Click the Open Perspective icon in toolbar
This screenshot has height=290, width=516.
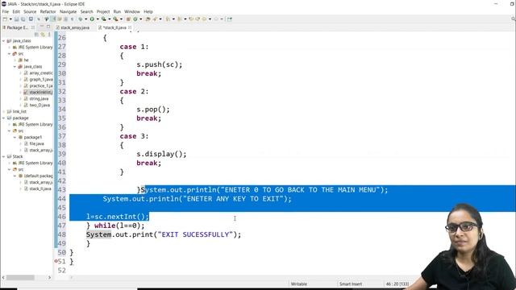pos(229,19)
